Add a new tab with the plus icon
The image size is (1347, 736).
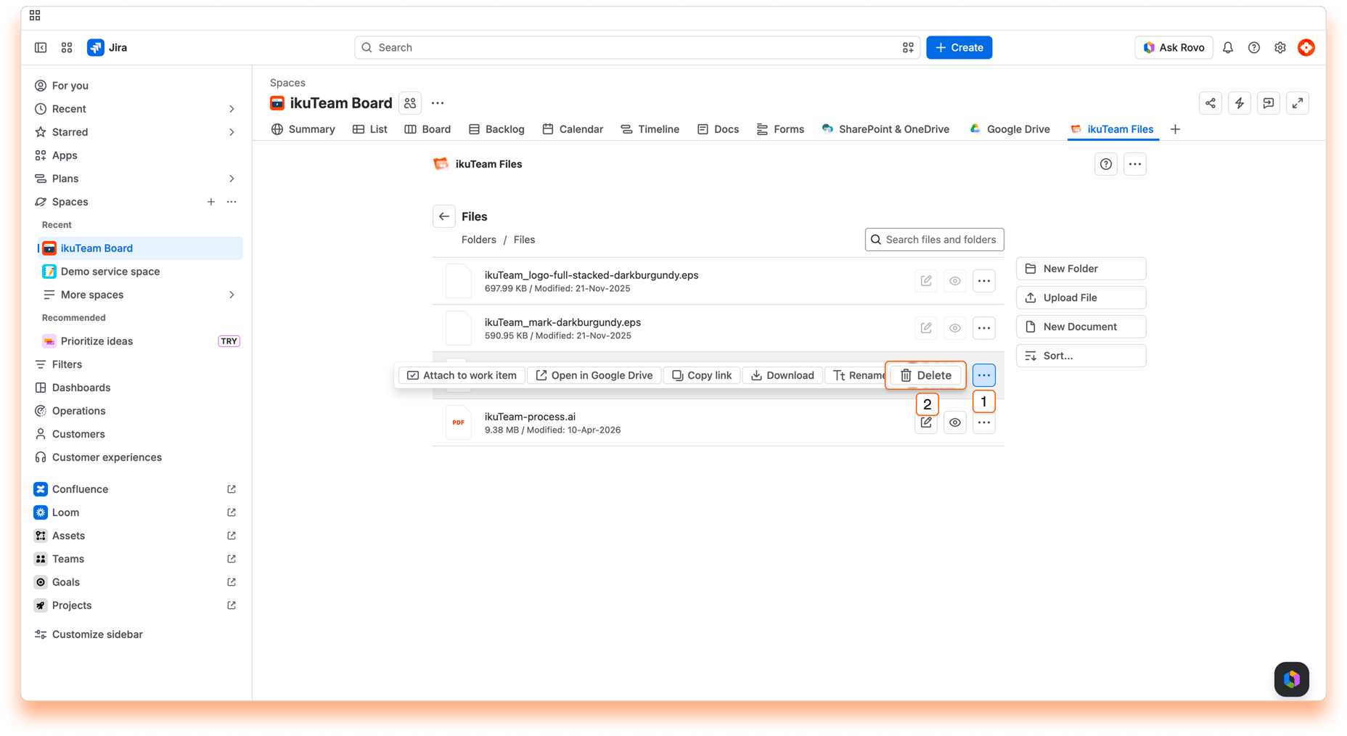(1175, 129)
